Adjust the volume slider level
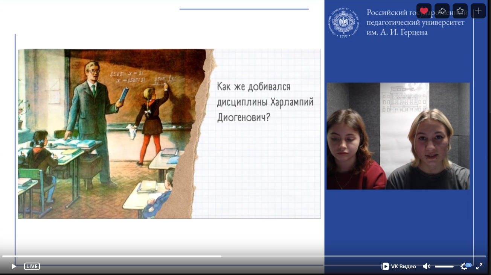491x275 pixels. 444,266
